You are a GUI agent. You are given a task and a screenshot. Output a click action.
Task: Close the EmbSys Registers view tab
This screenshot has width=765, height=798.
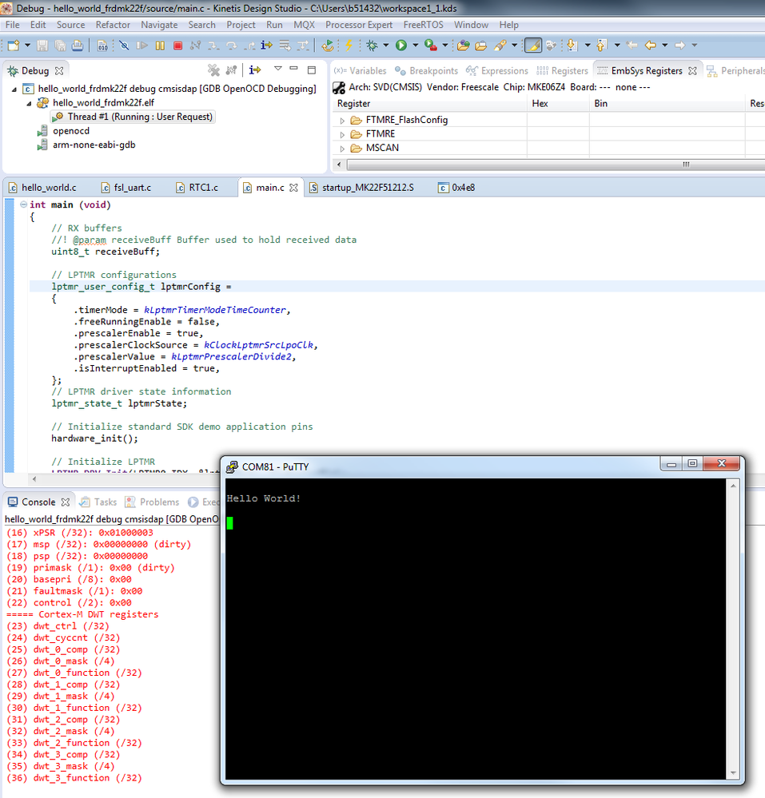(692, 71)
